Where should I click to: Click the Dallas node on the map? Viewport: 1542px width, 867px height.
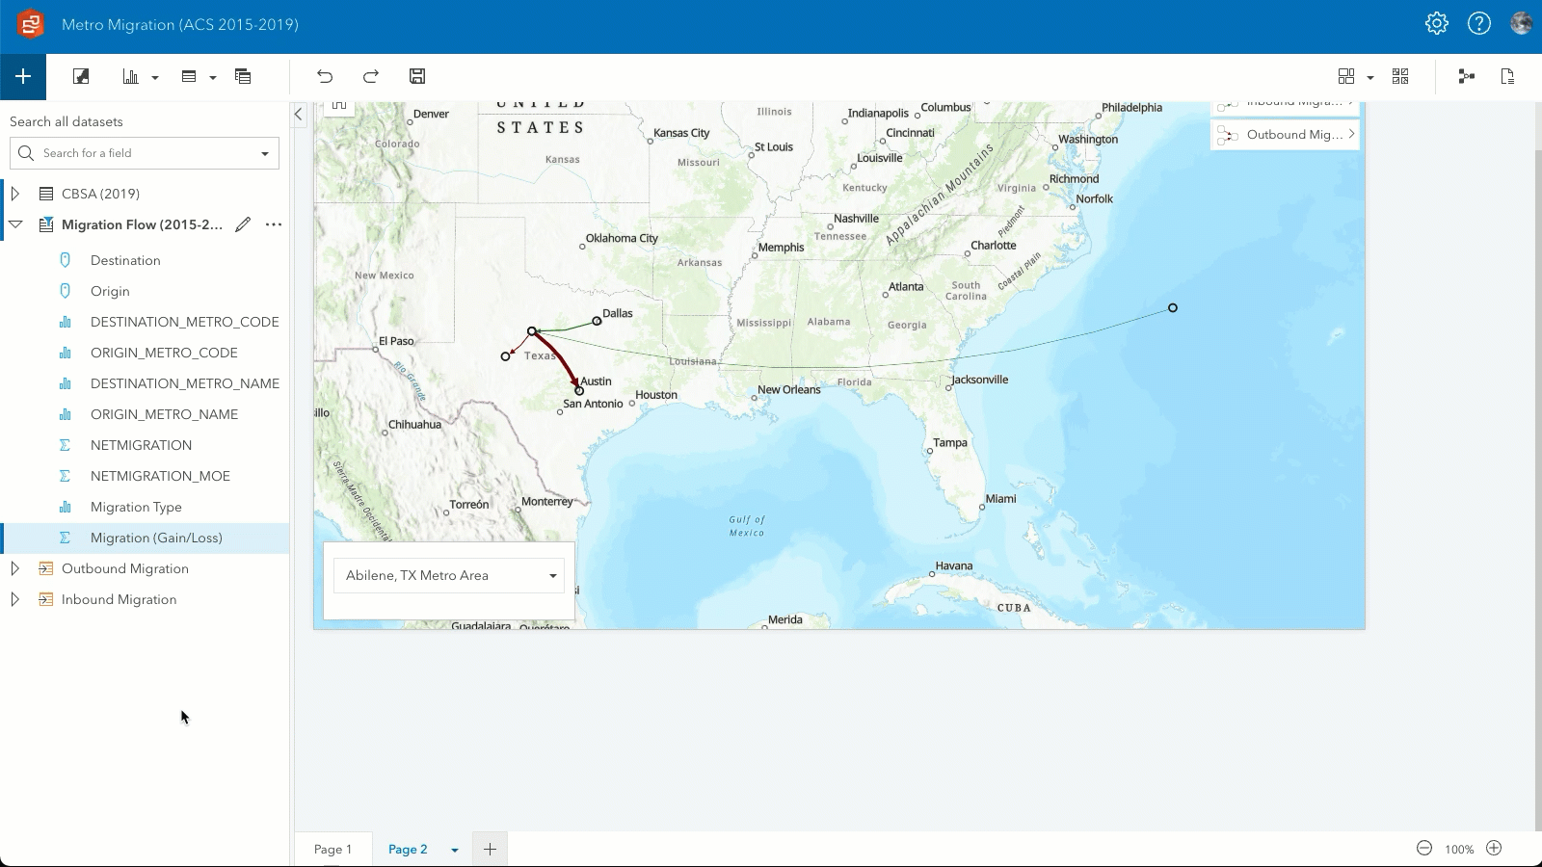[x=598, y=321]
